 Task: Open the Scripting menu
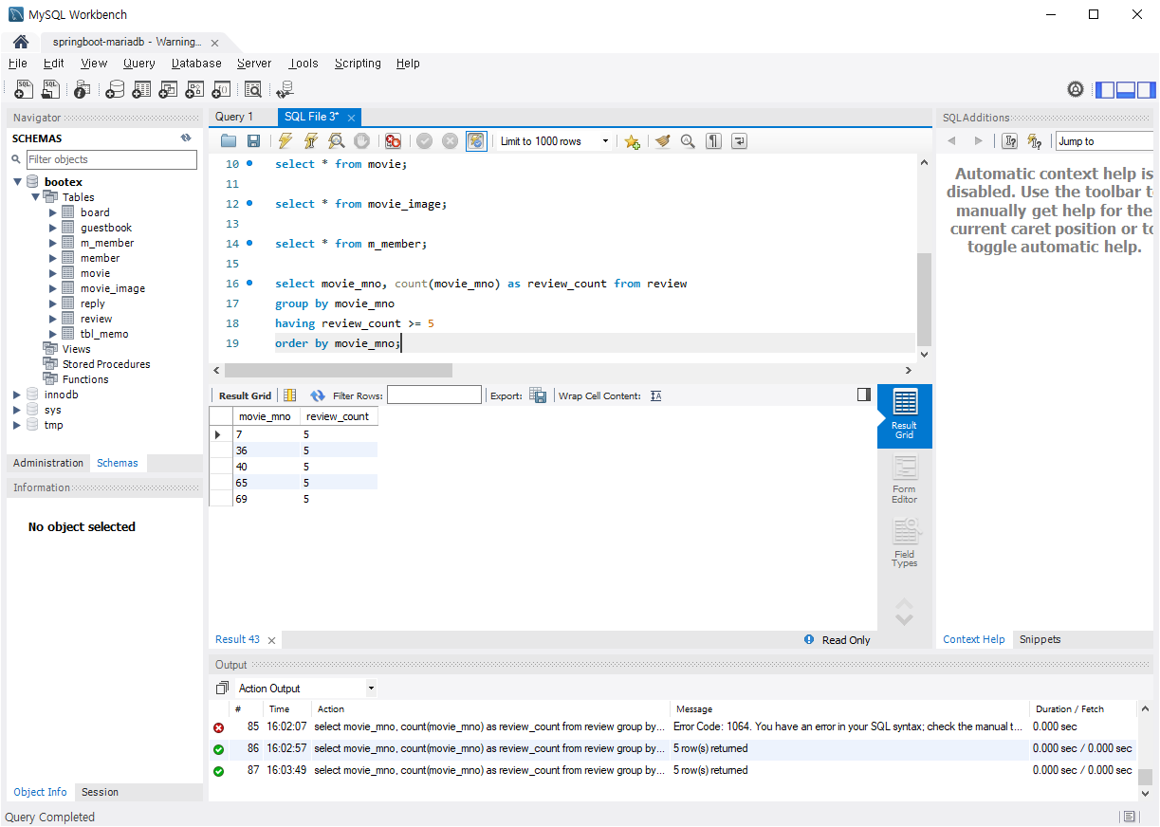pos(358,64)
